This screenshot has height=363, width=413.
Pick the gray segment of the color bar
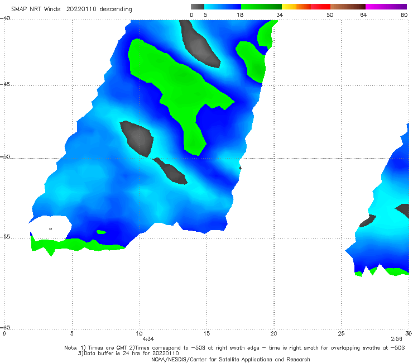coord(197,7)
